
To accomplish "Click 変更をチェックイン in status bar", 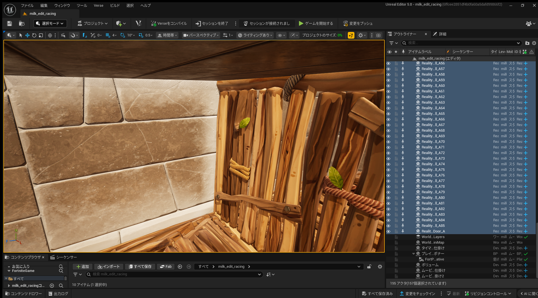I will pos(417,294).
